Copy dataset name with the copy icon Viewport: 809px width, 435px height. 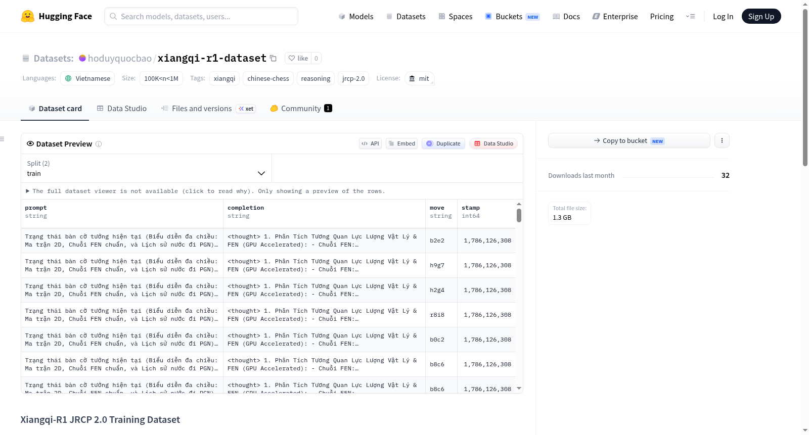[273, 58]
